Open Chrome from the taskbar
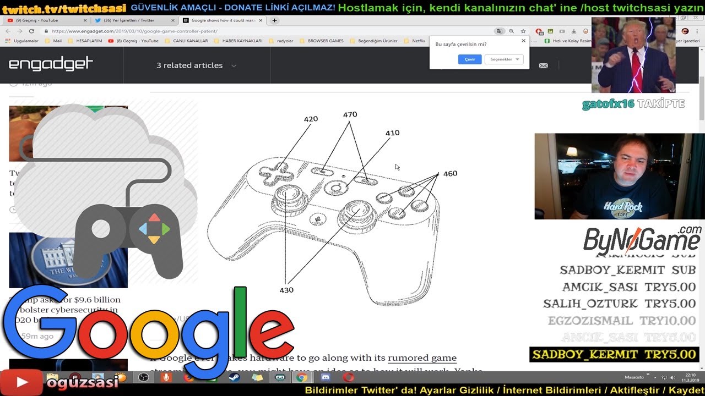Image resolution: width=705 pixels, height=396 pixels. [x=302, y=377]
